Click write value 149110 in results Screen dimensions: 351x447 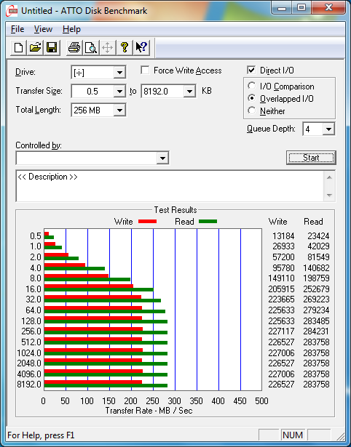click(281, 278)
